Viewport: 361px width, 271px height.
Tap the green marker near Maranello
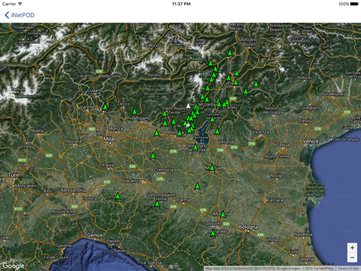point(213,233)
